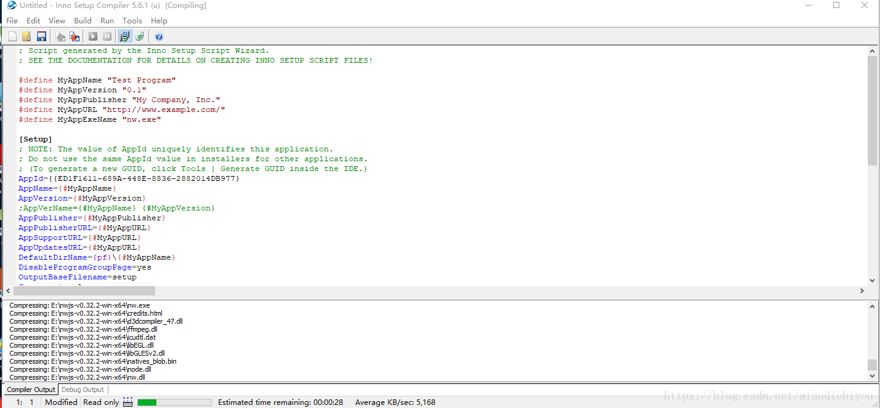Viewport: 880px width, 408px height.
Task: Click the 'Script generated by' comment line
Action: pos(144,50)
